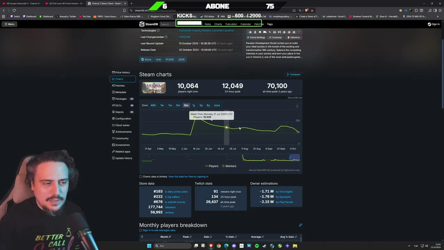
Task: Click the help icon beside Technologies
Action: [x=158, y=31]
